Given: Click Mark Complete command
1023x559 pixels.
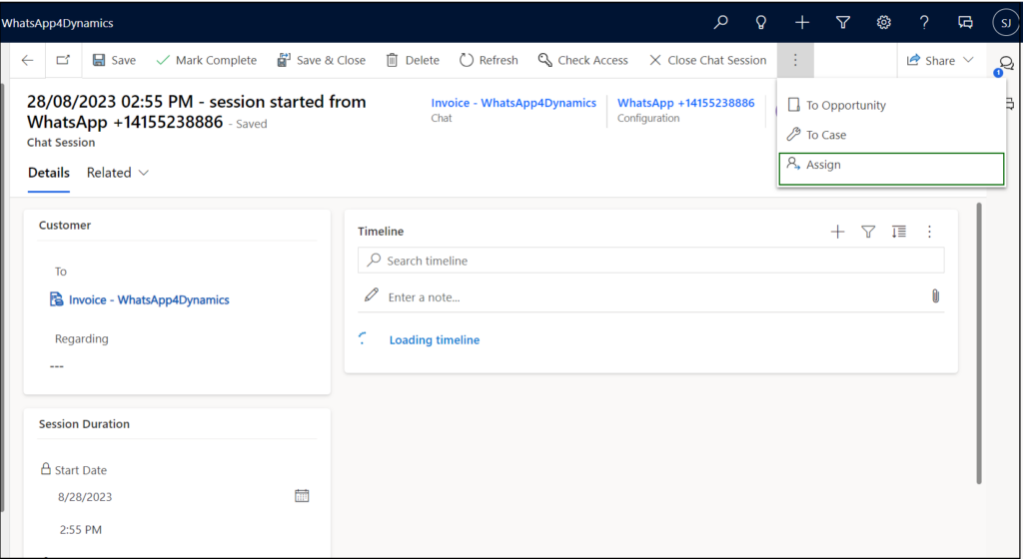Looking at the screenshot, I should (x=207, y=60).
